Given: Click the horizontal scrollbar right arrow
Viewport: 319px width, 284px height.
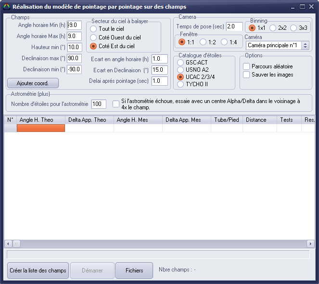Looking at the screenshot, I should click(311, 244).
